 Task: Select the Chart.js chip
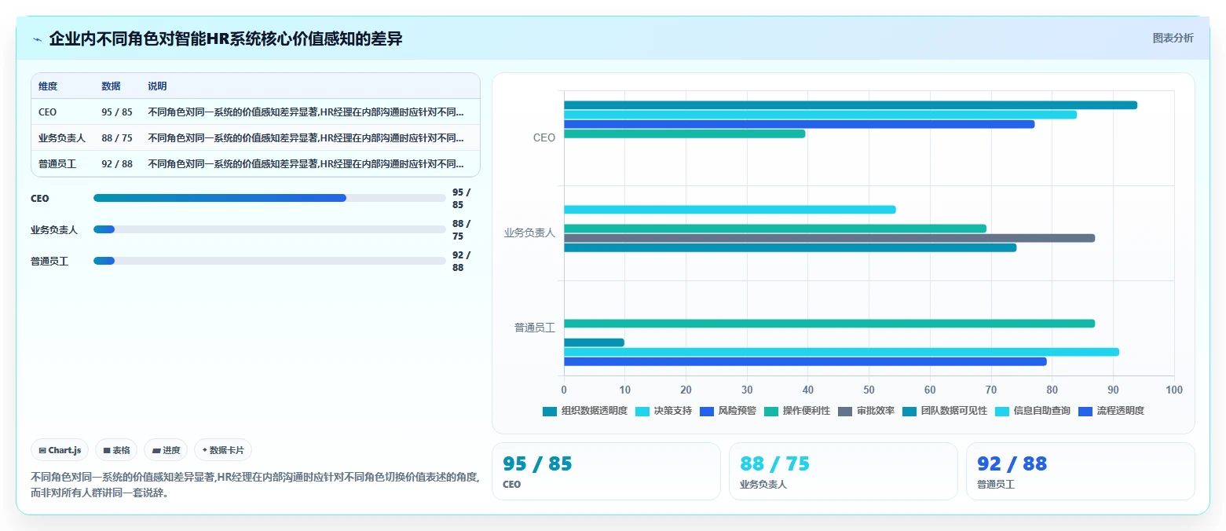(60, 450)
